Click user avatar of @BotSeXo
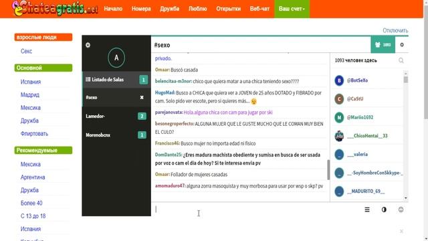428x241 pixels. 339,80
